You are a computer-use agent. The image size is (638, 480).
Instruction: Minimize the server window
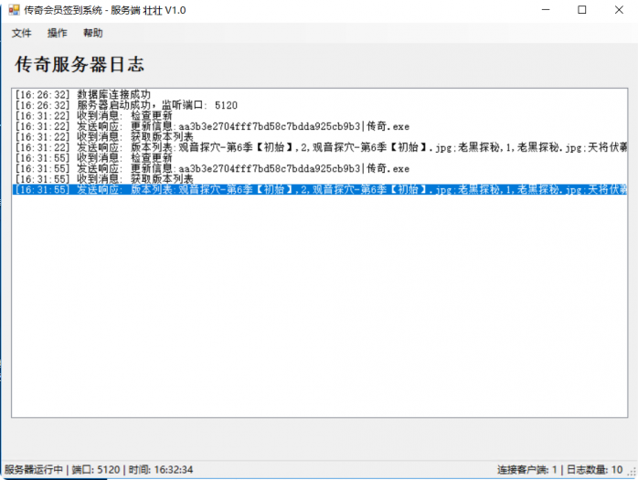541,10
